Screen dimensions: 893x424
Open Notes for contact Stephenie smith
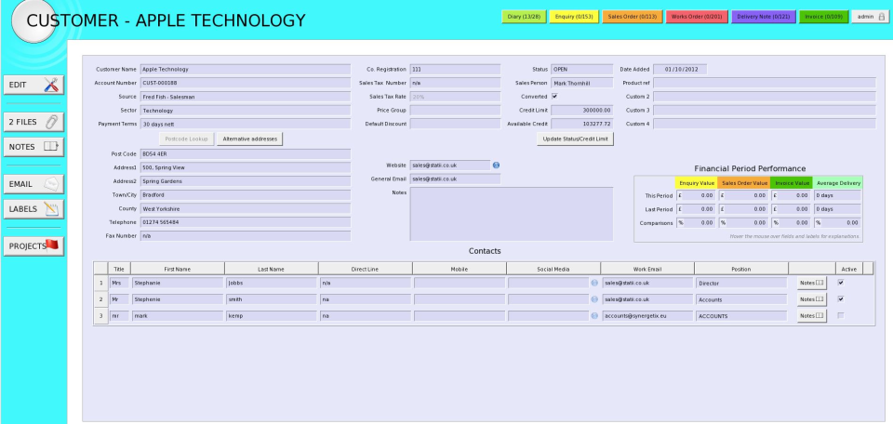[x=811, y=298]
